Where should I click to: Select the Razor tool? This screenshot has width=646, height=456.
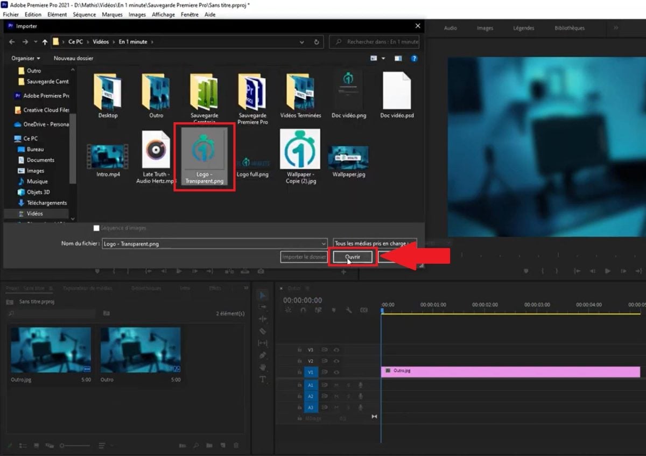[263, 331]
